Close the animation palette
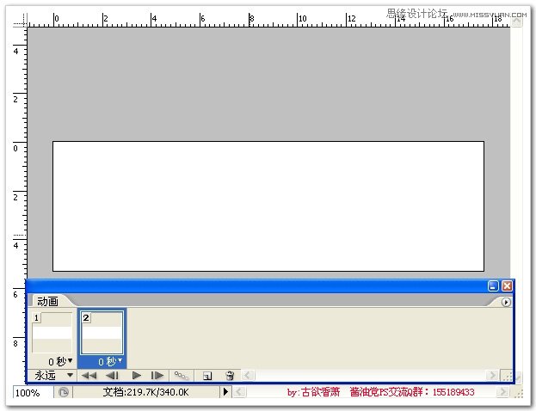This screenshot has width=536, height=411. tap(507, 286)
